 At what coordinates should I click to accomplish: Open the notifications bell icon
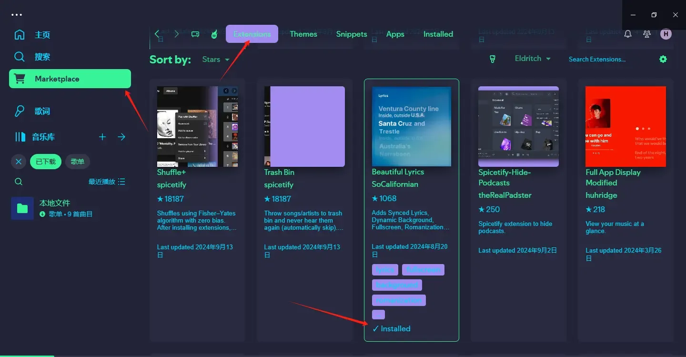click(x=628, y=34)
